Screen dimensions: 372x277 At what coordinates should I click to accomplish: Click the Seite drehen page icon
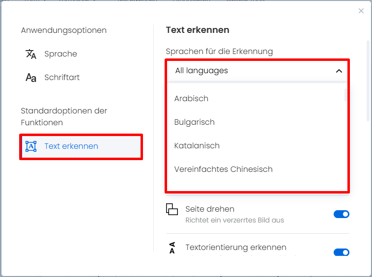click(x=172, y=209)
